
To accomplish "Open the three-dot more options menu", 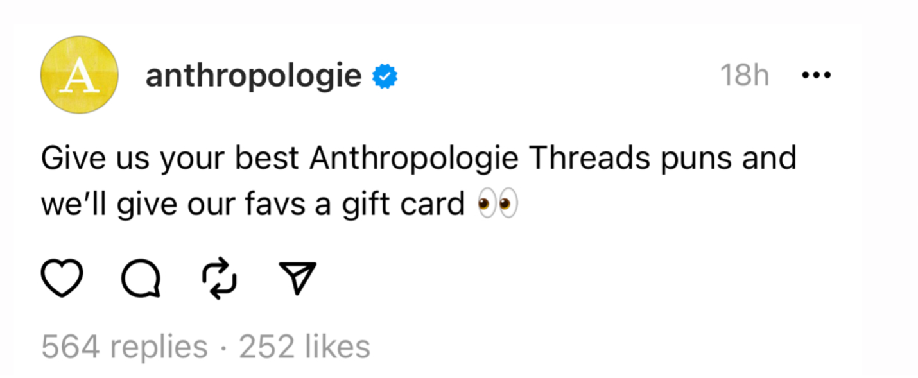I will pyautogui.click(x=817, y=76).
